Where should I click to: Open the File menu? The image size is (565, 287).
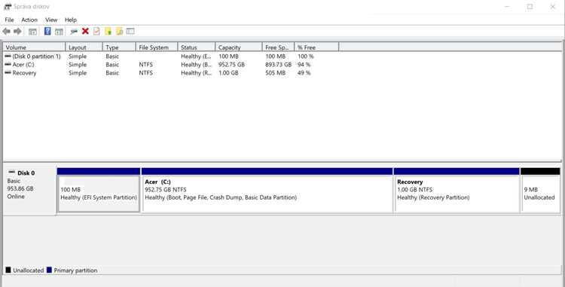point(9,20)
